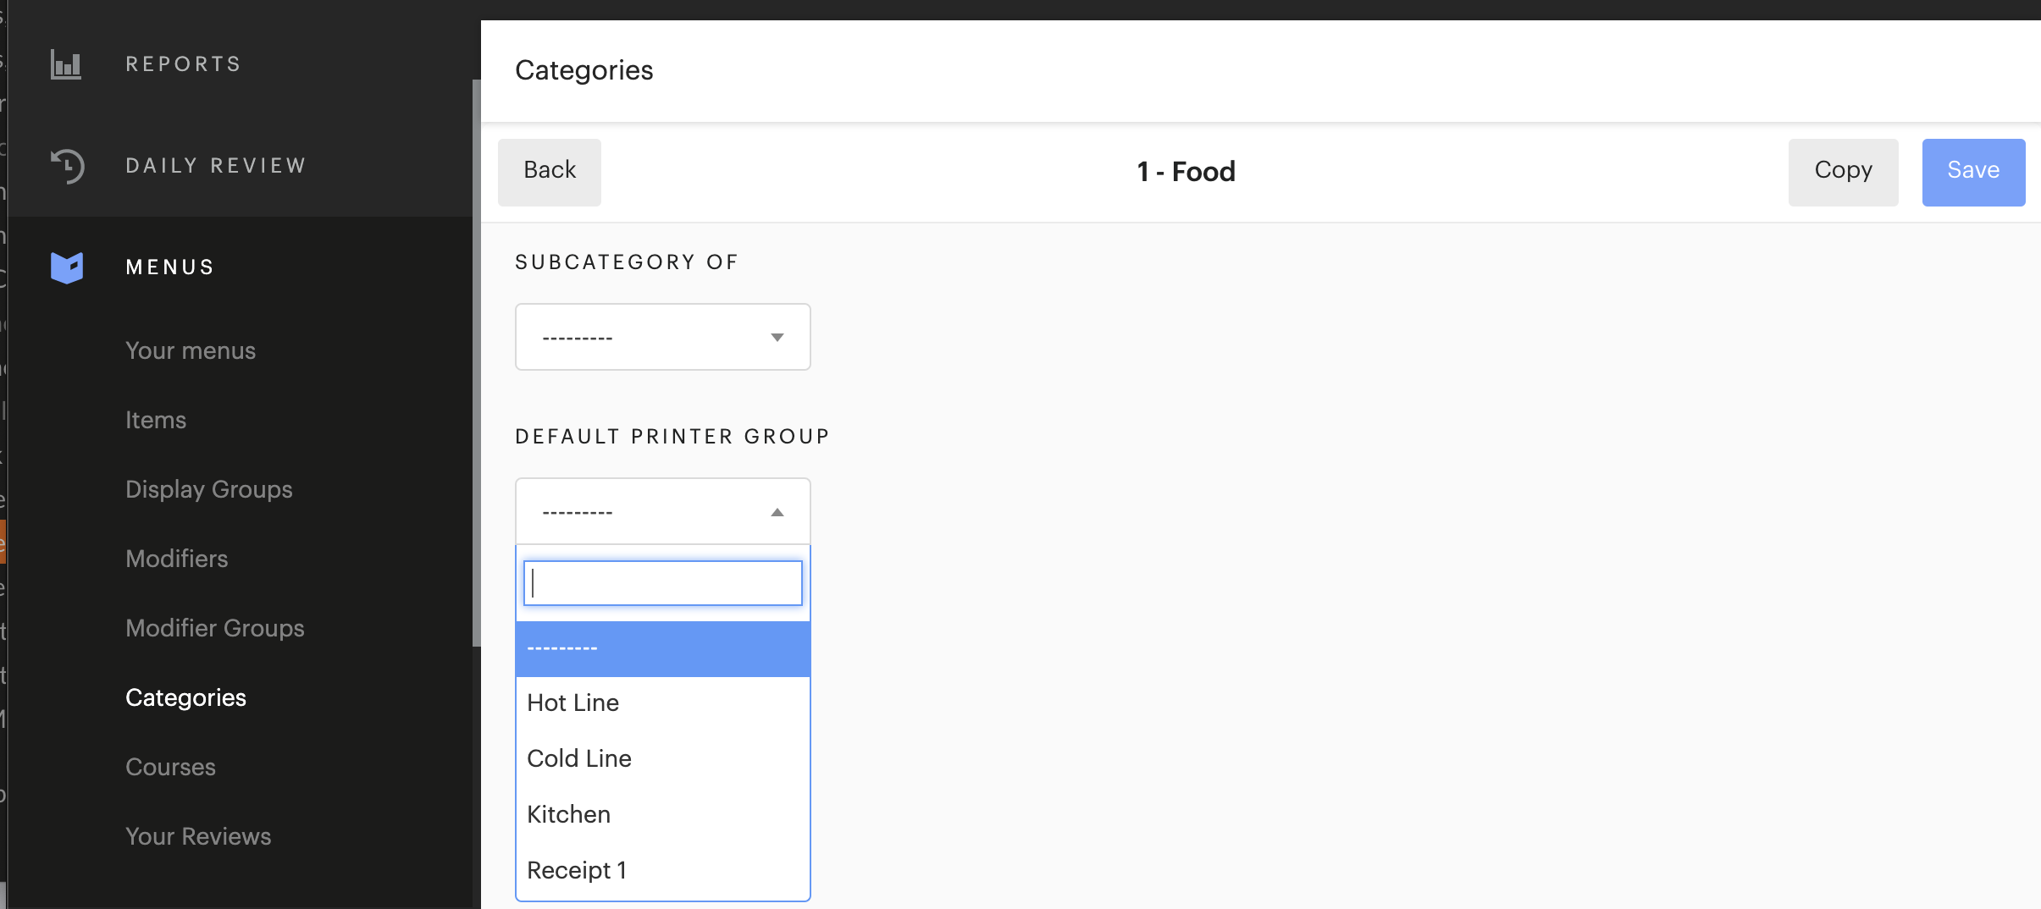
Task: Click the Copy button
Action: [1843, 171]
